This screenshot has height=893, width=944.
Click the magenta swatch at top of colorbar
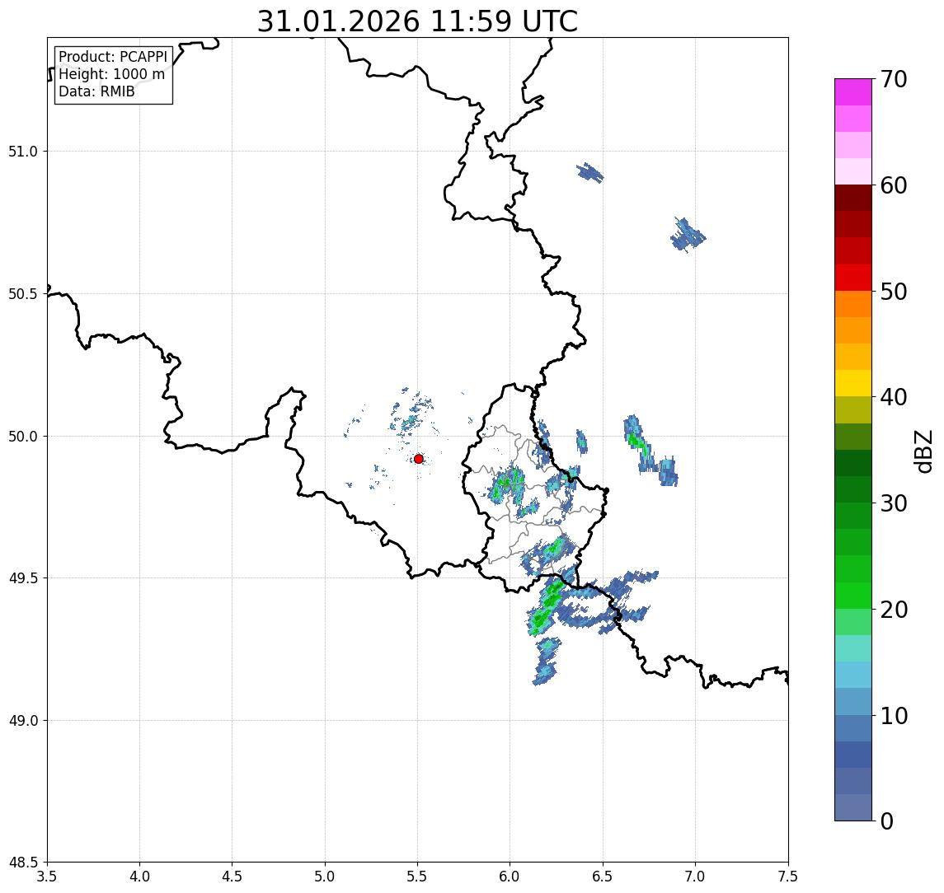(853, 92)
